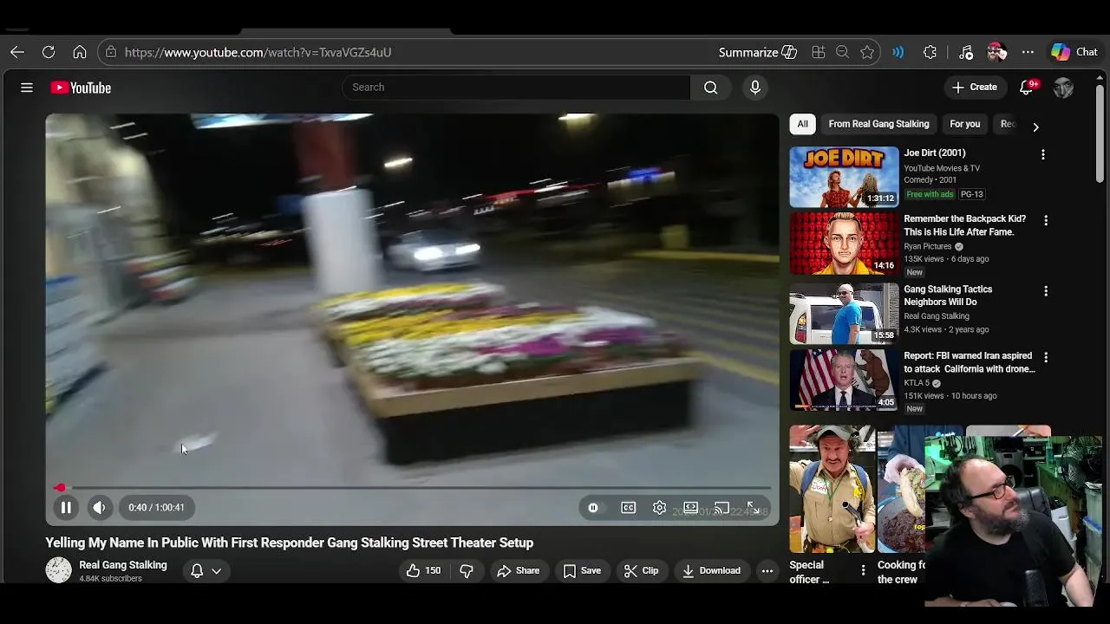Open the browser profile avatar

pyautogui.click(x=996, y=52)
